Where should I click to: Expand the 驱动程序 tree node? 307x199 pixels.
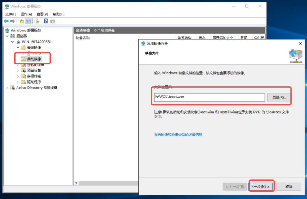(x=18, y=82)
